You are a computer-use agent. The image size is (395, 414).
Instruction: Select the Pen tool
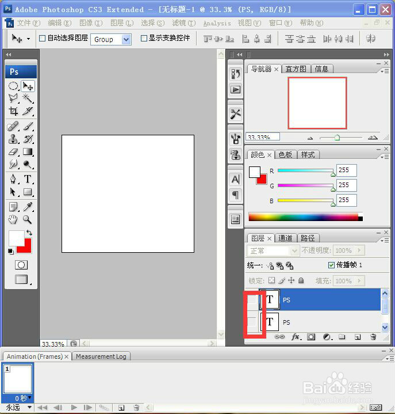pyautogui.click(x=13, y=179)
